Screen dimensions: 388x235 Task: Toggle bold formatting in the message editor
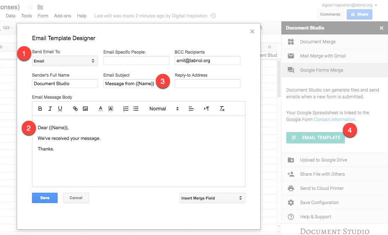[x=40, y=109]
